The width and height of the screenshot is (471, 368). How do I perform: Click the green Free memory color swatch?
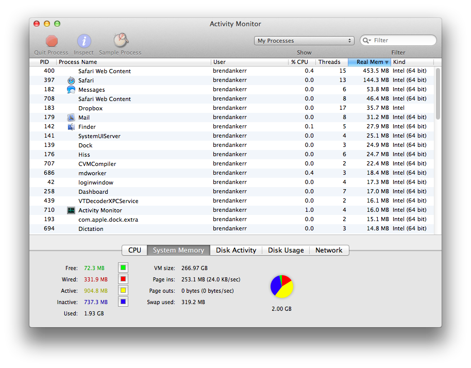(x=123, y=267)
